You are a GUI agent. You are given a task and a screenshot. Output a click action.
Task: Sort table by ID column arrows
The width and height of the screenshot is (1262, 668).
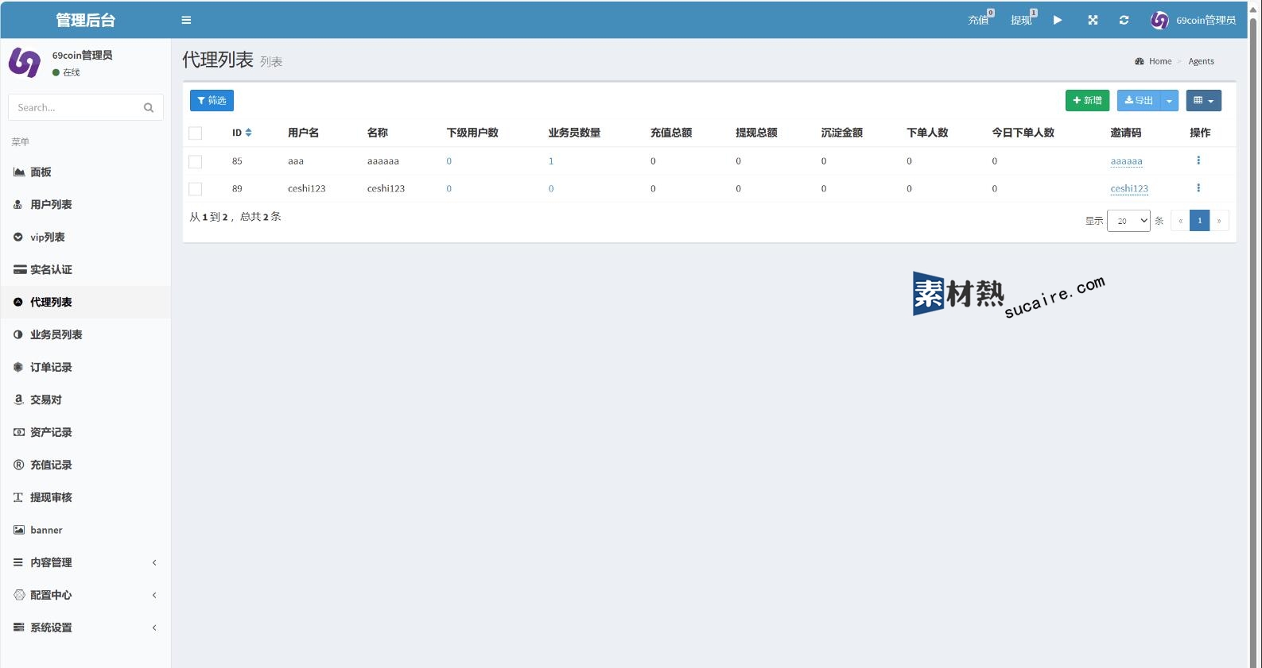pyautogui.click(x=248, y=133)
